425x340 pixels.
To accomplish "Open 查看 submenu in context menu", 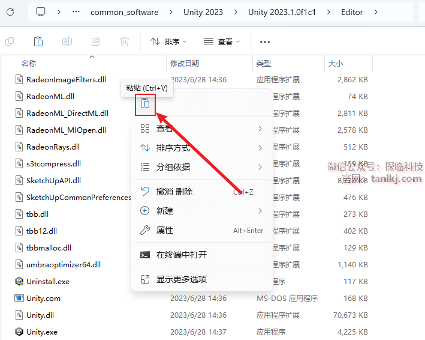I will pyautogui.click(x=202, y=129).
